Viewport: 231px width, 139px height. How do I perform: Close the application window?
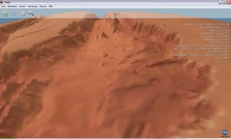[x=228, y=2]
